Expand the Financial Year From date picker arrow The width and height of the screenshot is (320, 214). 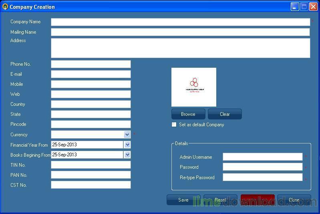click(127, 145)
